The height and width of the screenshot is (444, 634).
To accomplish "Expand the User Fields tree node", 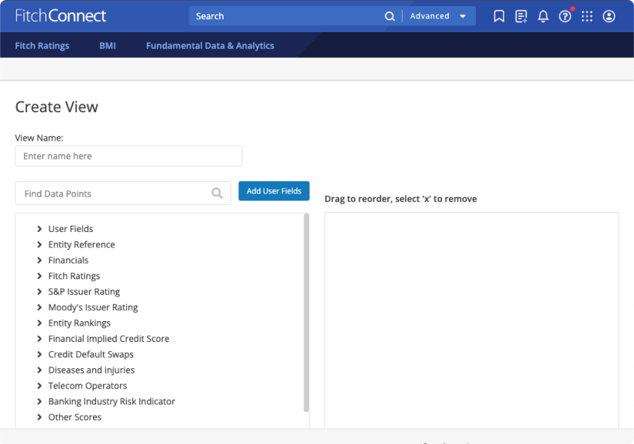I will 39,229.
